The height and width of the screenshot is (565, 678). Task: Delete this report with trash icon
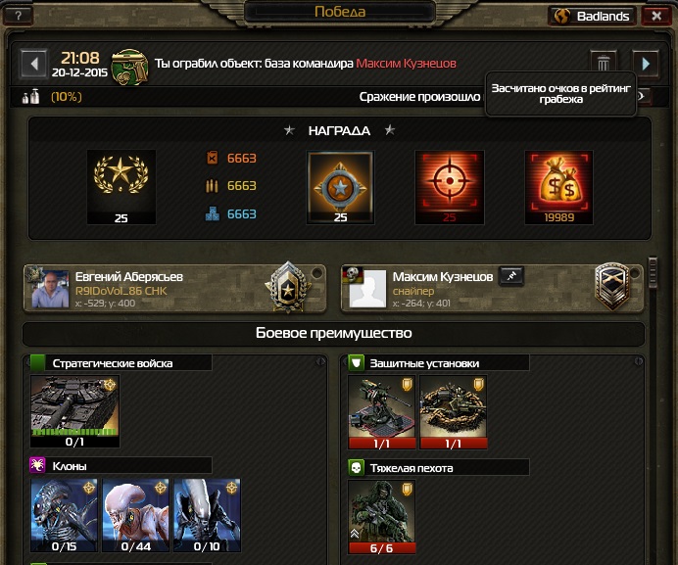coord(604,64)
